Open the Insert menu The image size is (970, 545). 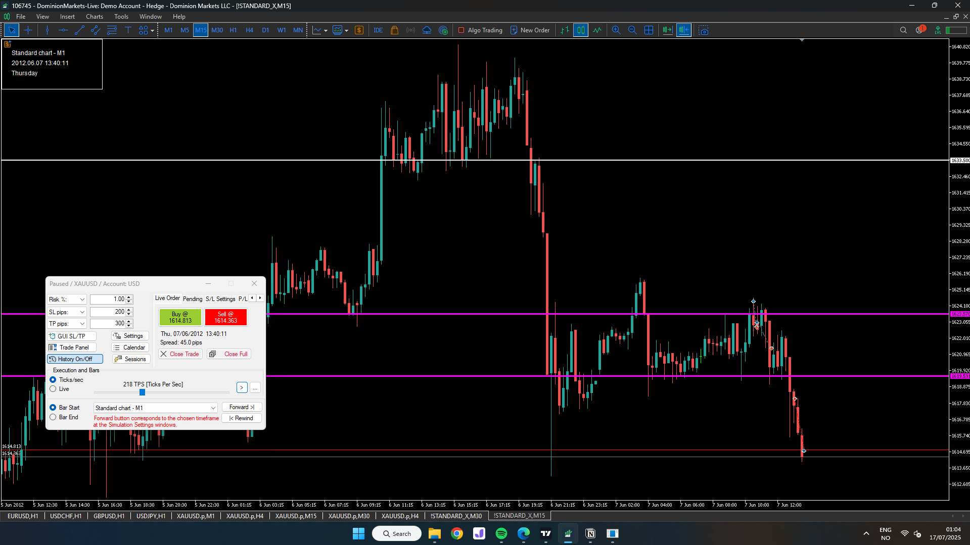coord(67,17)
